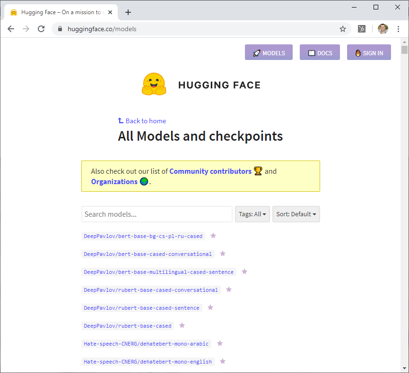The image size is (409, 373).
Task: Close the Hugging Face tab
Action: (x=110, y=12)
